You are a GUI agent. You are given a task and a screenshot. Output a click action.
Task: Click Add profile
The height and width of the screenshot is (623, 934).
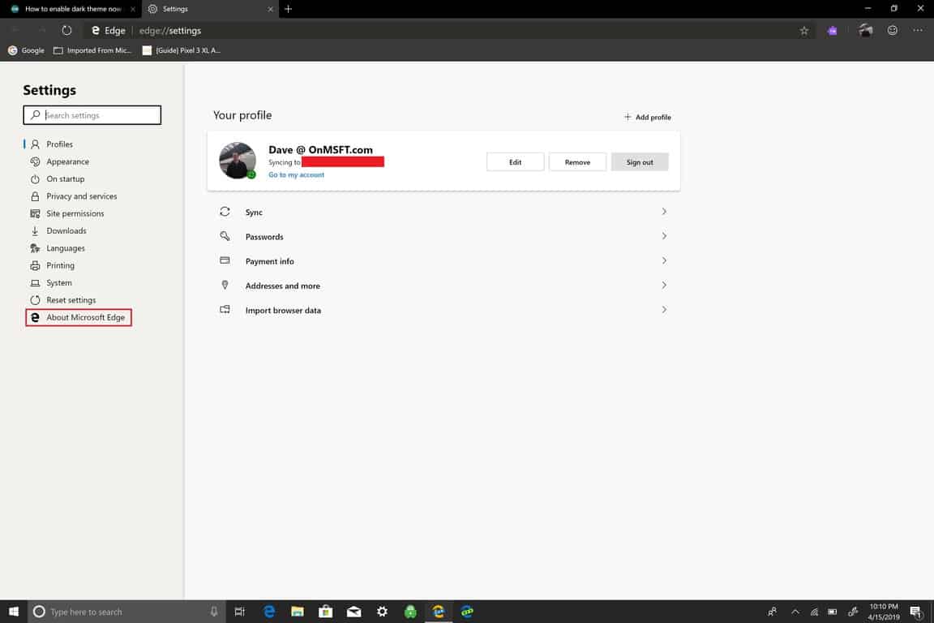pos(647,117)
